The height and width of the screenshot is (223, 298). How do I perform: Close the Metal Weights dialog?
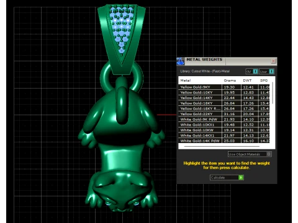point(273,61)
